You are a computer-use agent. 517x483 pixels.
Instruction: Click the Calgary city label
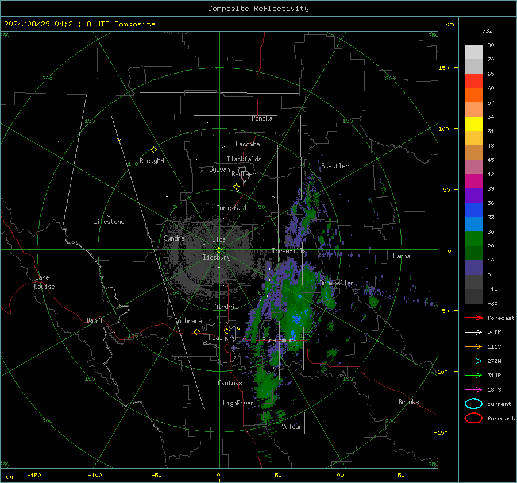click(x=224, y=338)
